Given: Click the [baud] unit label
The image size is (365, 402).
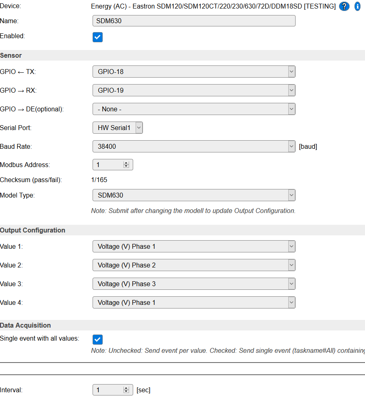Looking at the screenshot, I should [x=308, y=146].
